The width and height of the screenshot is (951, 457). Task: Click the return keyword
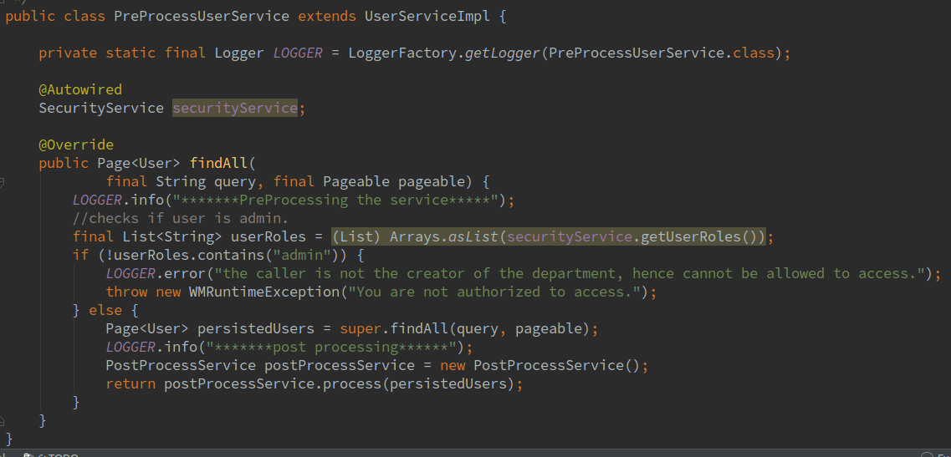point(130,383)
